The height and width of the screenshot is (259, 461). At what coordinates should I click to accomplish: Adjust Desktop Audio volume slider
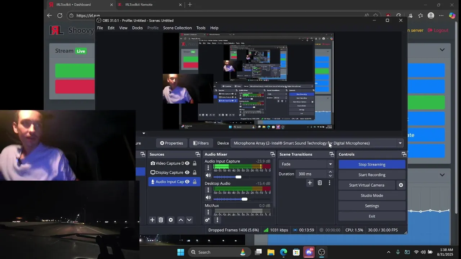pos(245,199)
